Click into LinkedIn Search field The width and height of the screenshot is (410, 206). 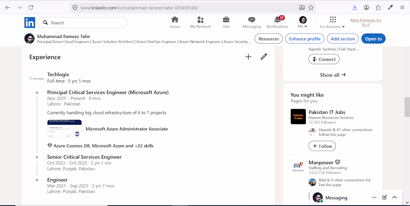(x=83, y=23)
